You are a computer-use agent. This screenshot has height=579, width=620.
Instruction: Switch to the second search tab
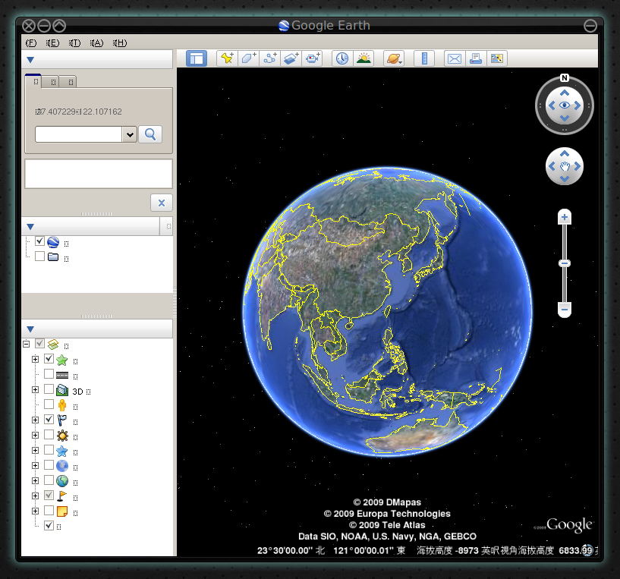click(50, 81)
